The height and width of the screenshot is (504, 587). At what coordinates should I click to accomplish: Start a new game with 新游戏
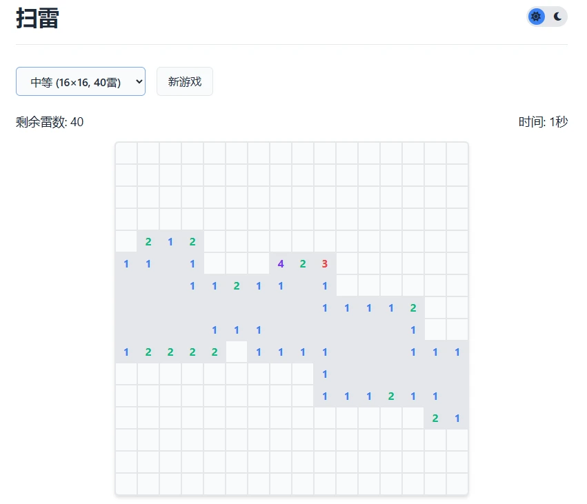tap(185, 82)
